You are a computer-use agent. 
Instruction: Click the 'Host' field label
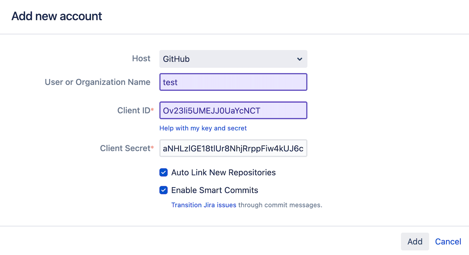coord(141,59)
